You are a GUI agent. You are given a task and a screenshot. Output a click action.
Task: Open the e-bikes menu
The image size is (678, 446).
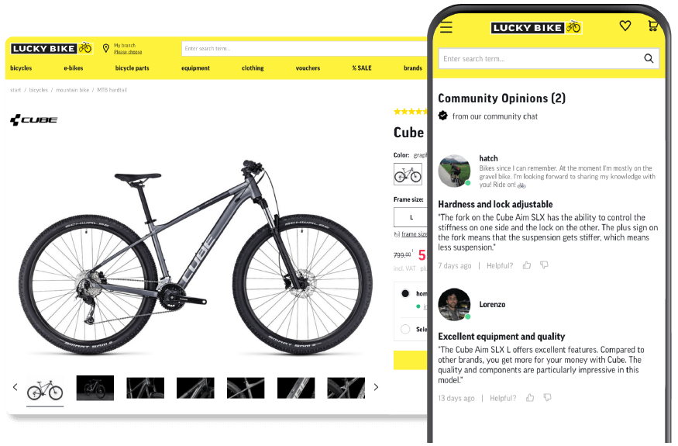click(x=74, y=68)
